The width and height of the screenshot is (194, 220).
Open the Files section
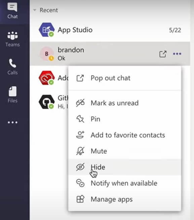[12, 95]
